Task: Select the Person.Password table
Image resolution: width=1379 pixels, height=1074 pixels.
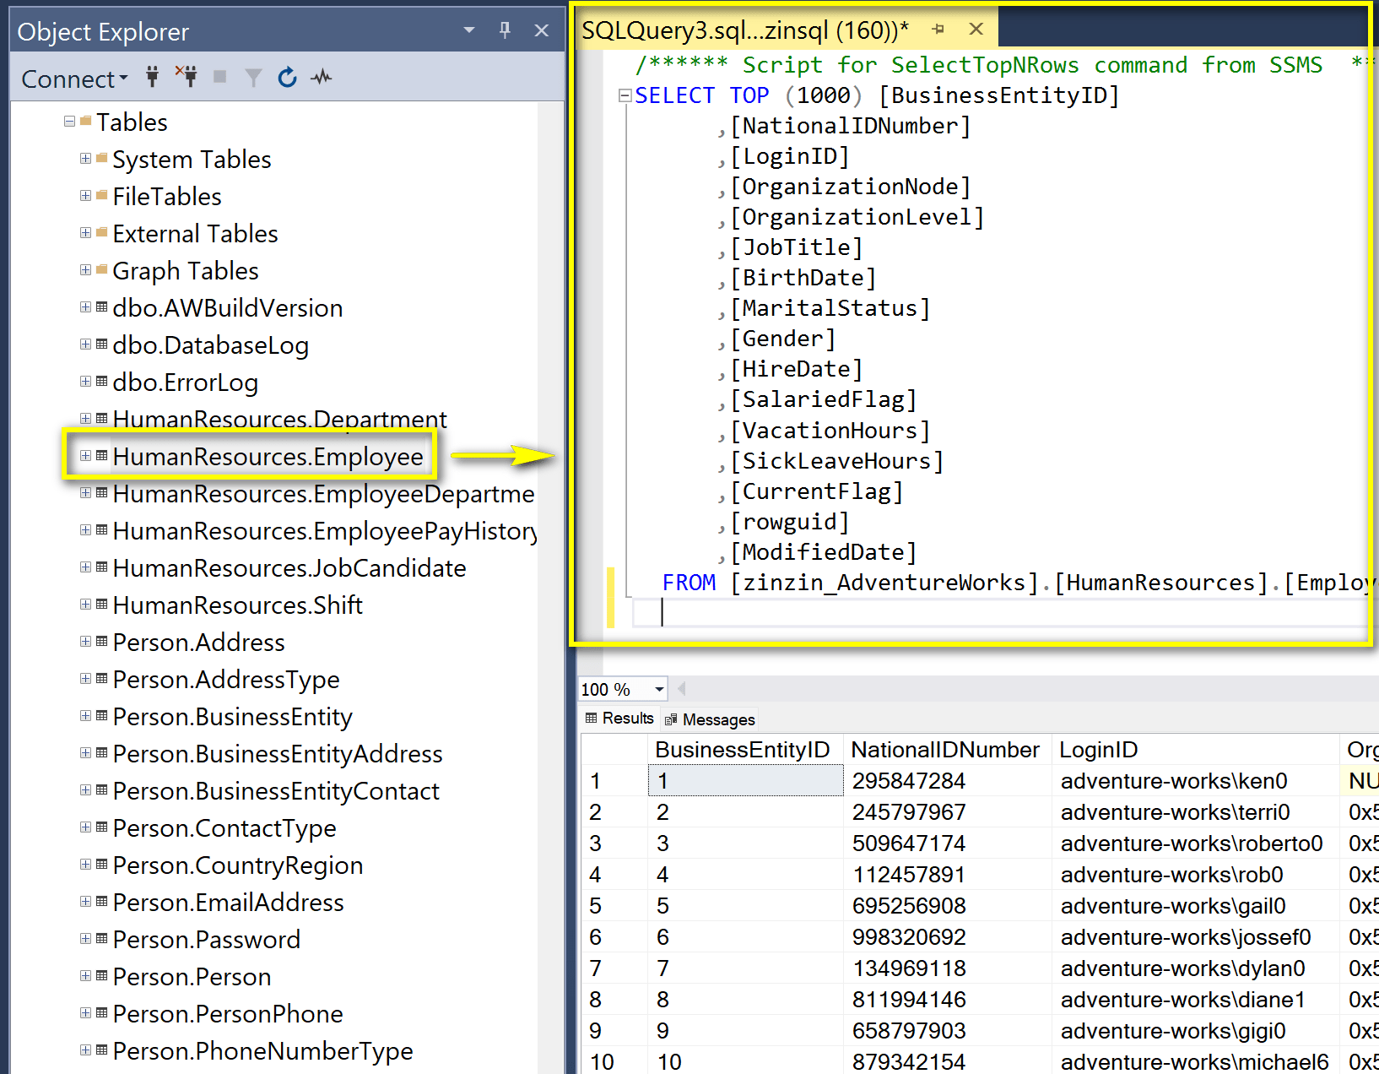Action: tap(207, 940)
